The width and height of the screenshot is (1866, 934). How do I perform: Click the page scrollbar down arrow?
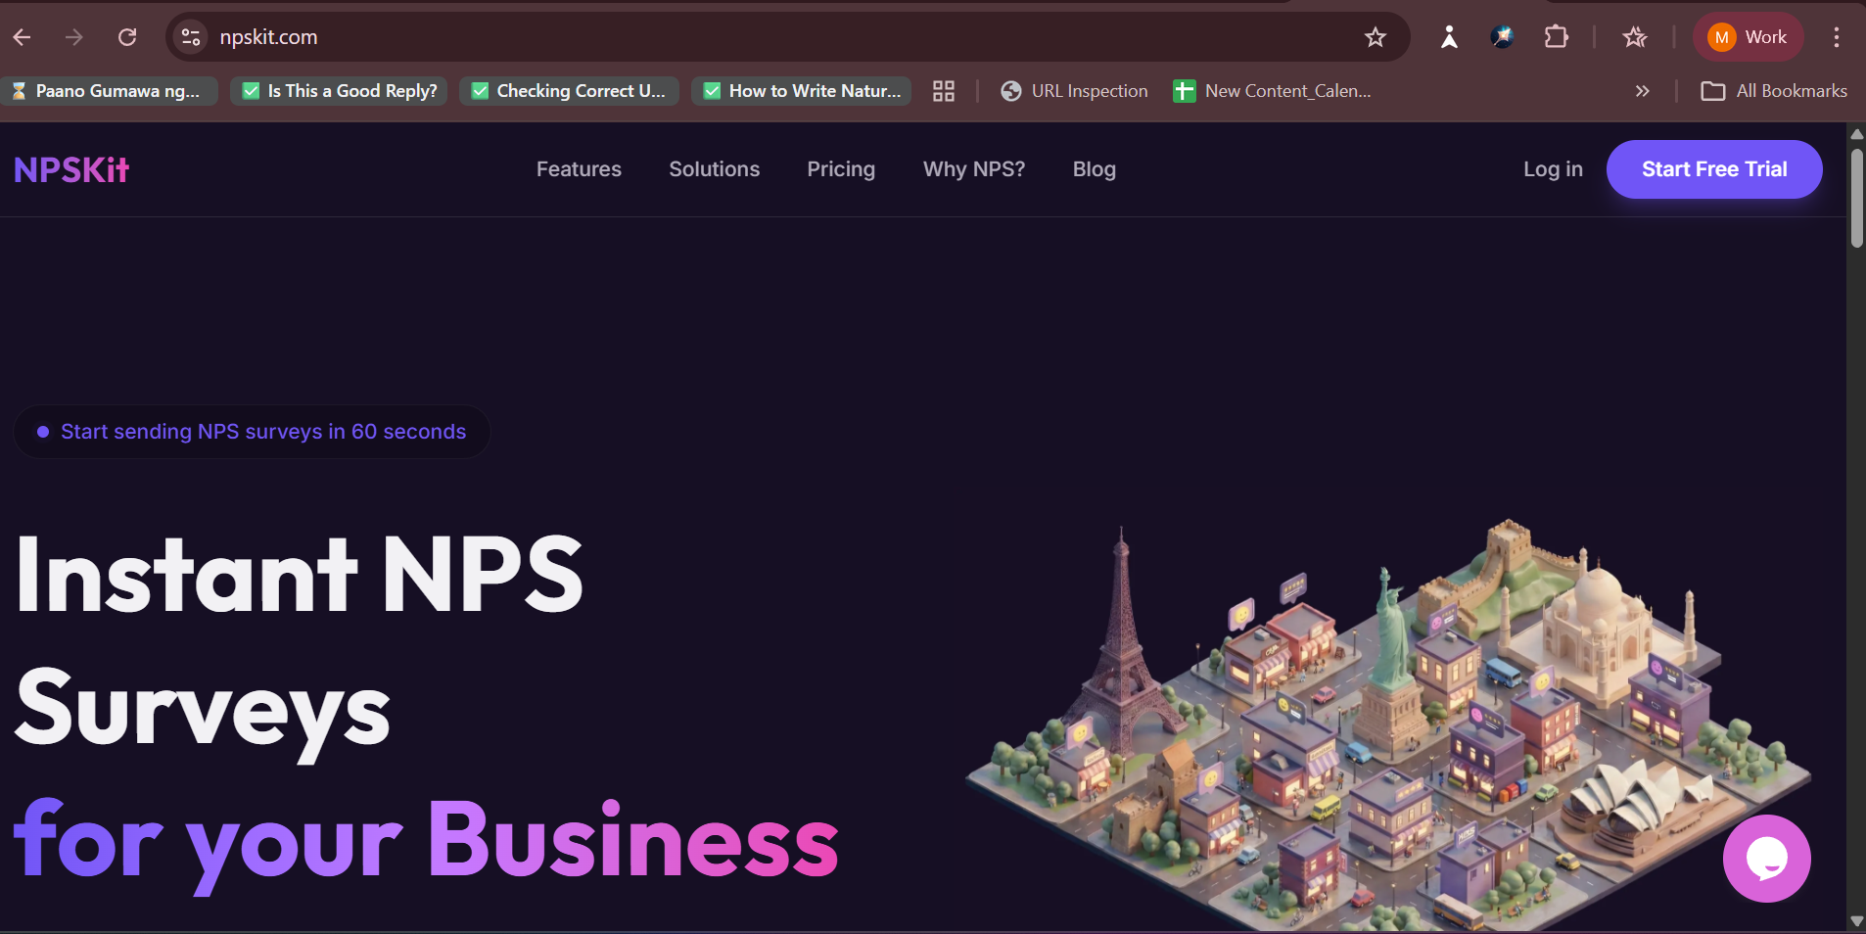pyautogui.click(x=1856, y=921)
